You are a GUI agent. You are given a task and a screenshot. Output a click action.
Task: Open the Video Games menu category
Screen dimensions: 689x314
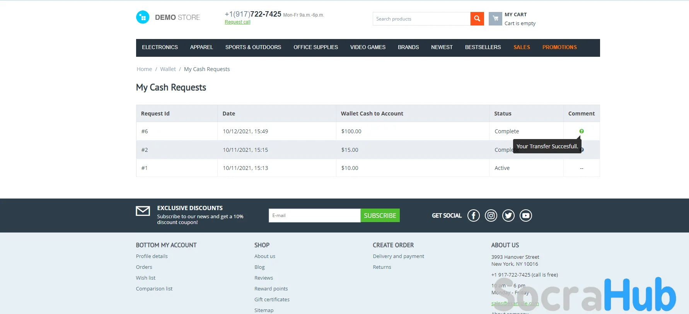click(x=368, y=47)
